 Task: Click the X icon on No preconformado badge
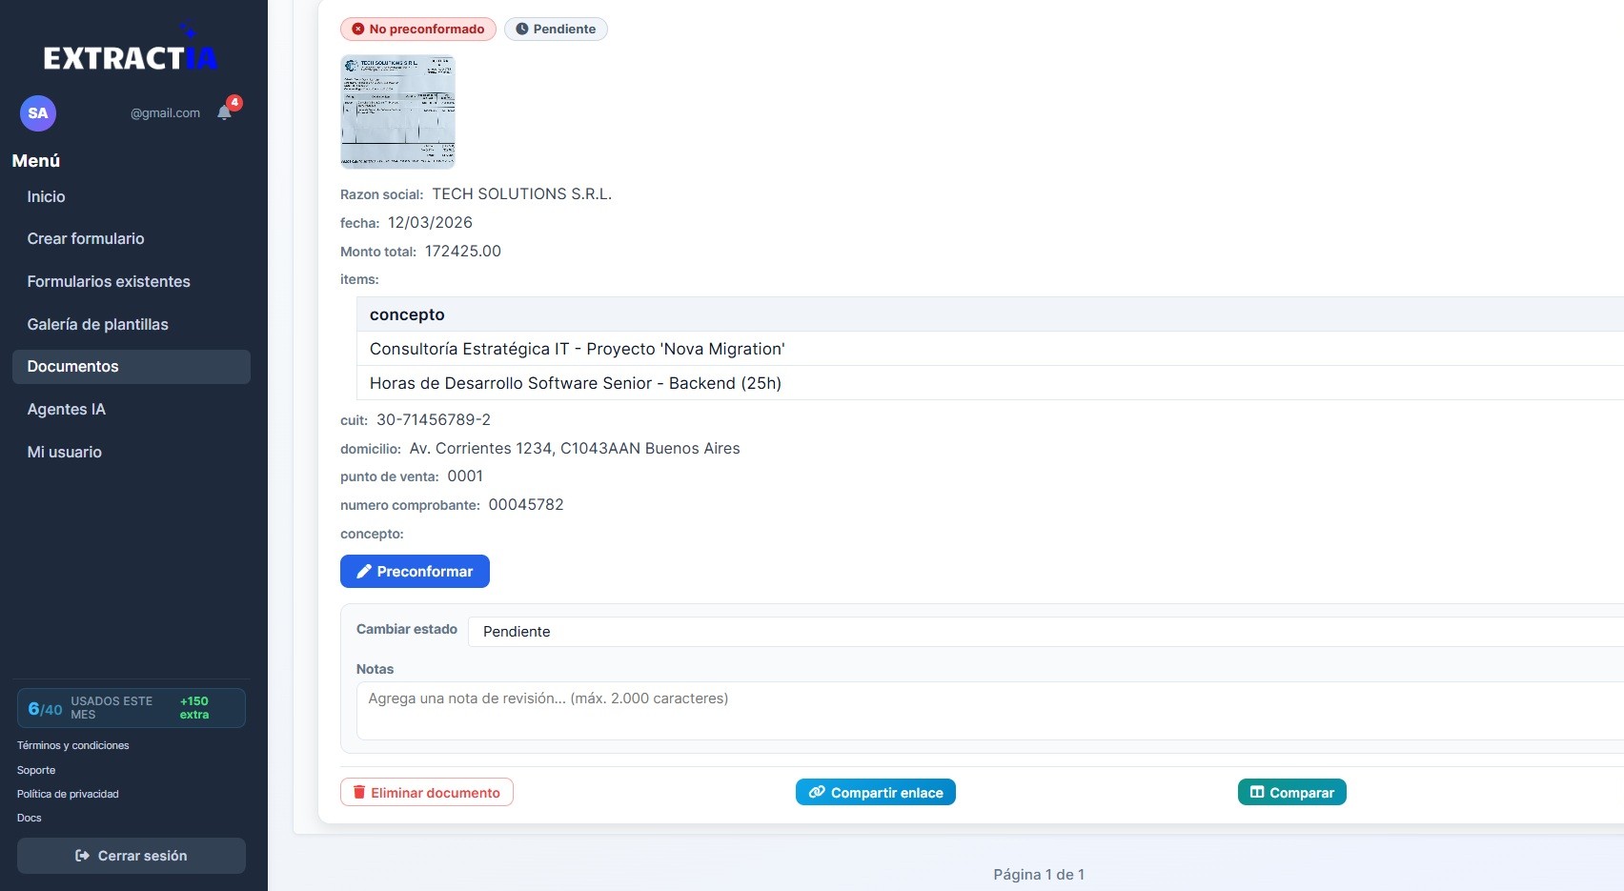pyautogui.click(x=357, y=29)
